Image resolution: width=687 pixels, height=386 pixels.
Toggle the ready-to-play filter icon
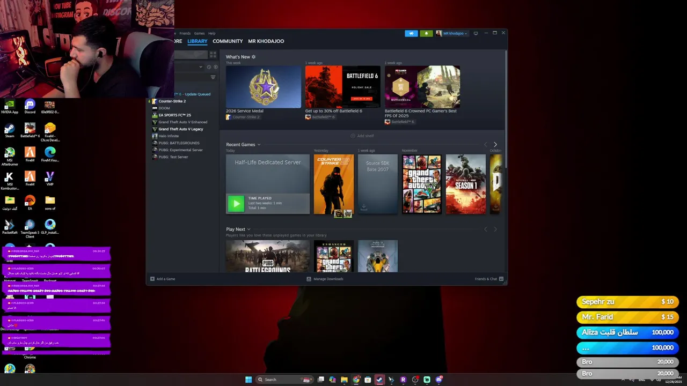coord(216,67)
